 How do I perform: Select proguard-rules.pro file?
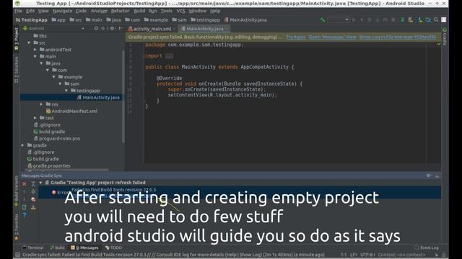(x=56, y=138)
